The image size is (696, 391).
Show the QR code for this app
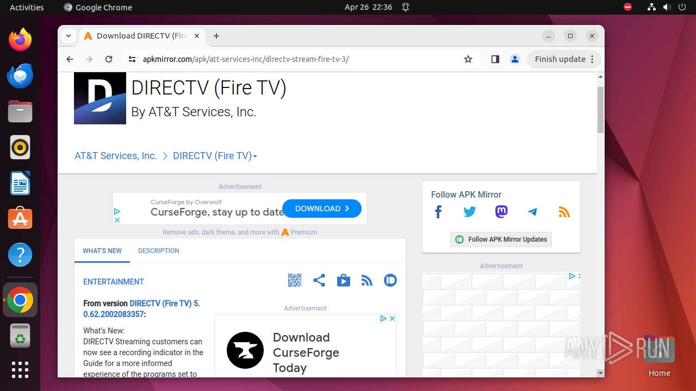pos(294,280)
